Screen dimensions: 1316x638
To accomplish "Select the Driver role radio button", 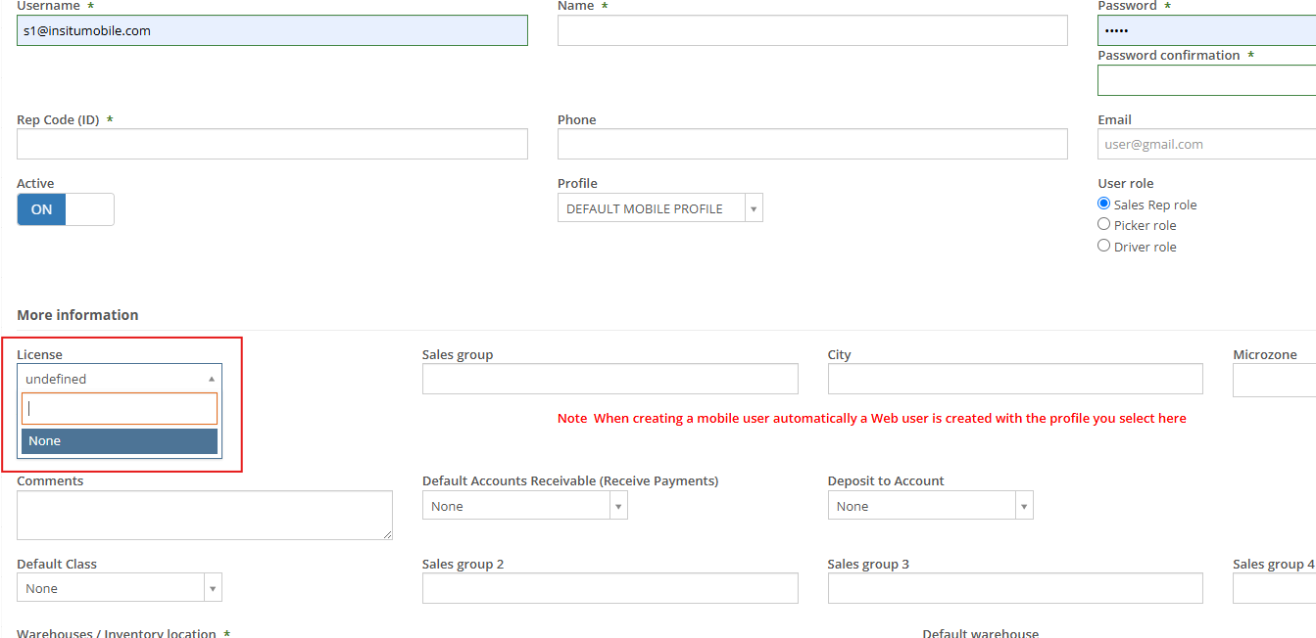I will (1104, 247).
